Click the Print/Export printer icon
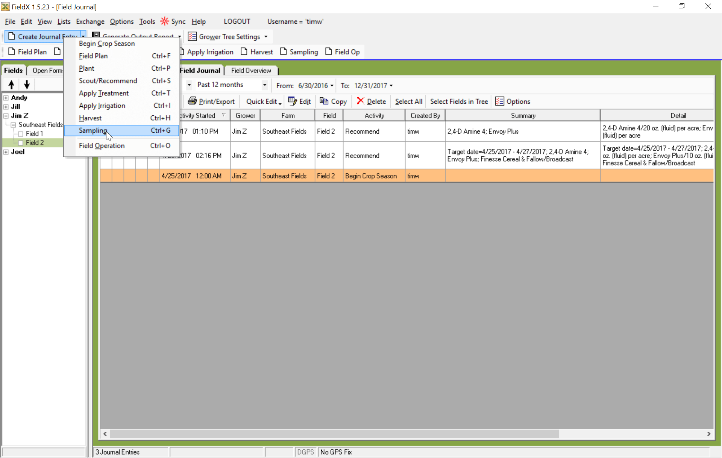Screen dimensions: 722x458 (x=192, y=101)
